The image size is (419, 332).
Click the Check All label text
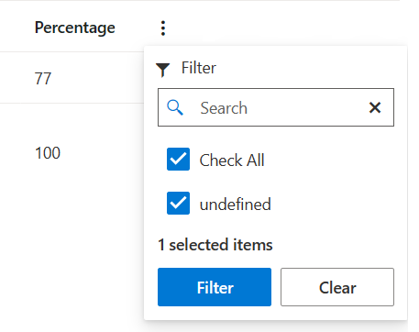[232, 160]
